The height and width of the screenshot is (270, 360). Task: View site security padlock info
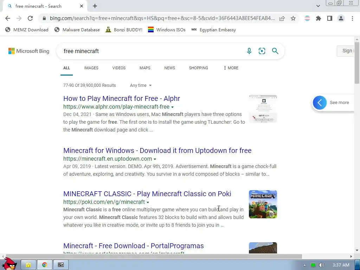(44, 18)
